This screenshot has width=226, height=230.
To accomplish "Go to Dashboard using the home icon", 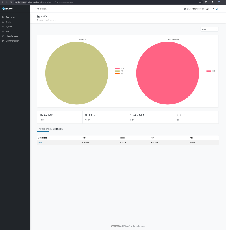I will point(194,8).
